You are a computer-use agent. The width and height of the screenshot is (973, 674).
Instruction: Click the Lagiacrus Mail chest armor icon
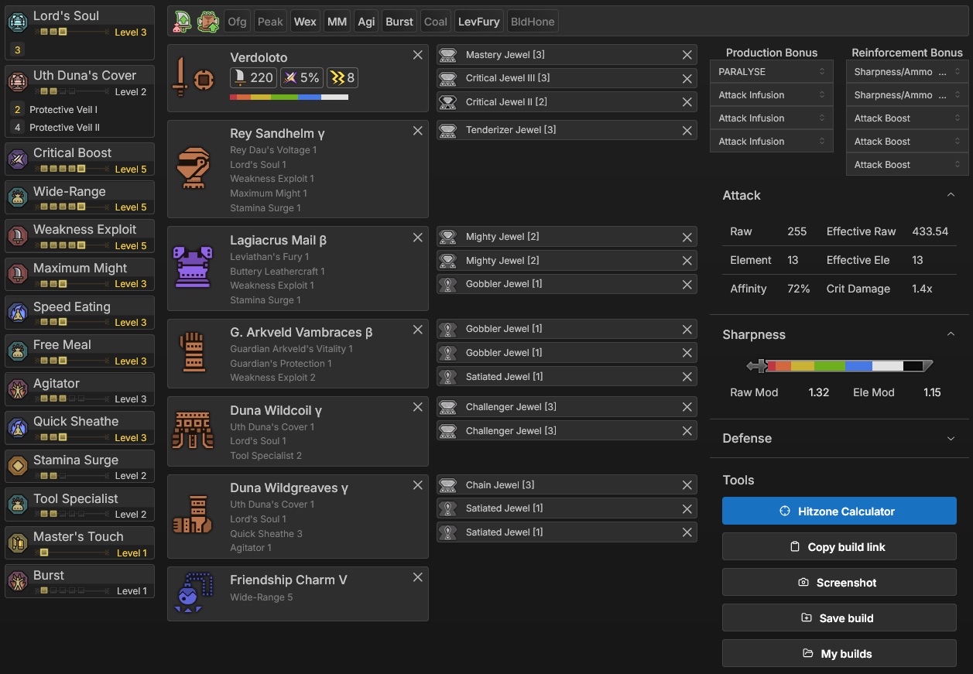[193, 268]
